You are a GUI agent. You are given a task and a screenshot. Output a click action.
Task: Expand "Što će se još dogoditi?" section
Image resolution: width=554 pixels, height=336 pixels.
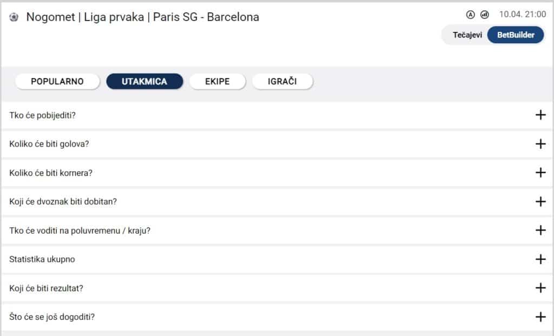click(x=540, y=317)
